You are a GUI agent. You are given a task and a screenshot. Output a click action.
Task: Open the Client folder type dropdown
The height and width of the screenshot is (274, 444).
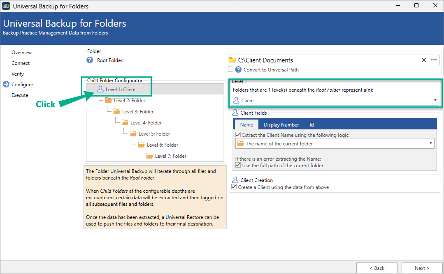click(x=435, y=100)
